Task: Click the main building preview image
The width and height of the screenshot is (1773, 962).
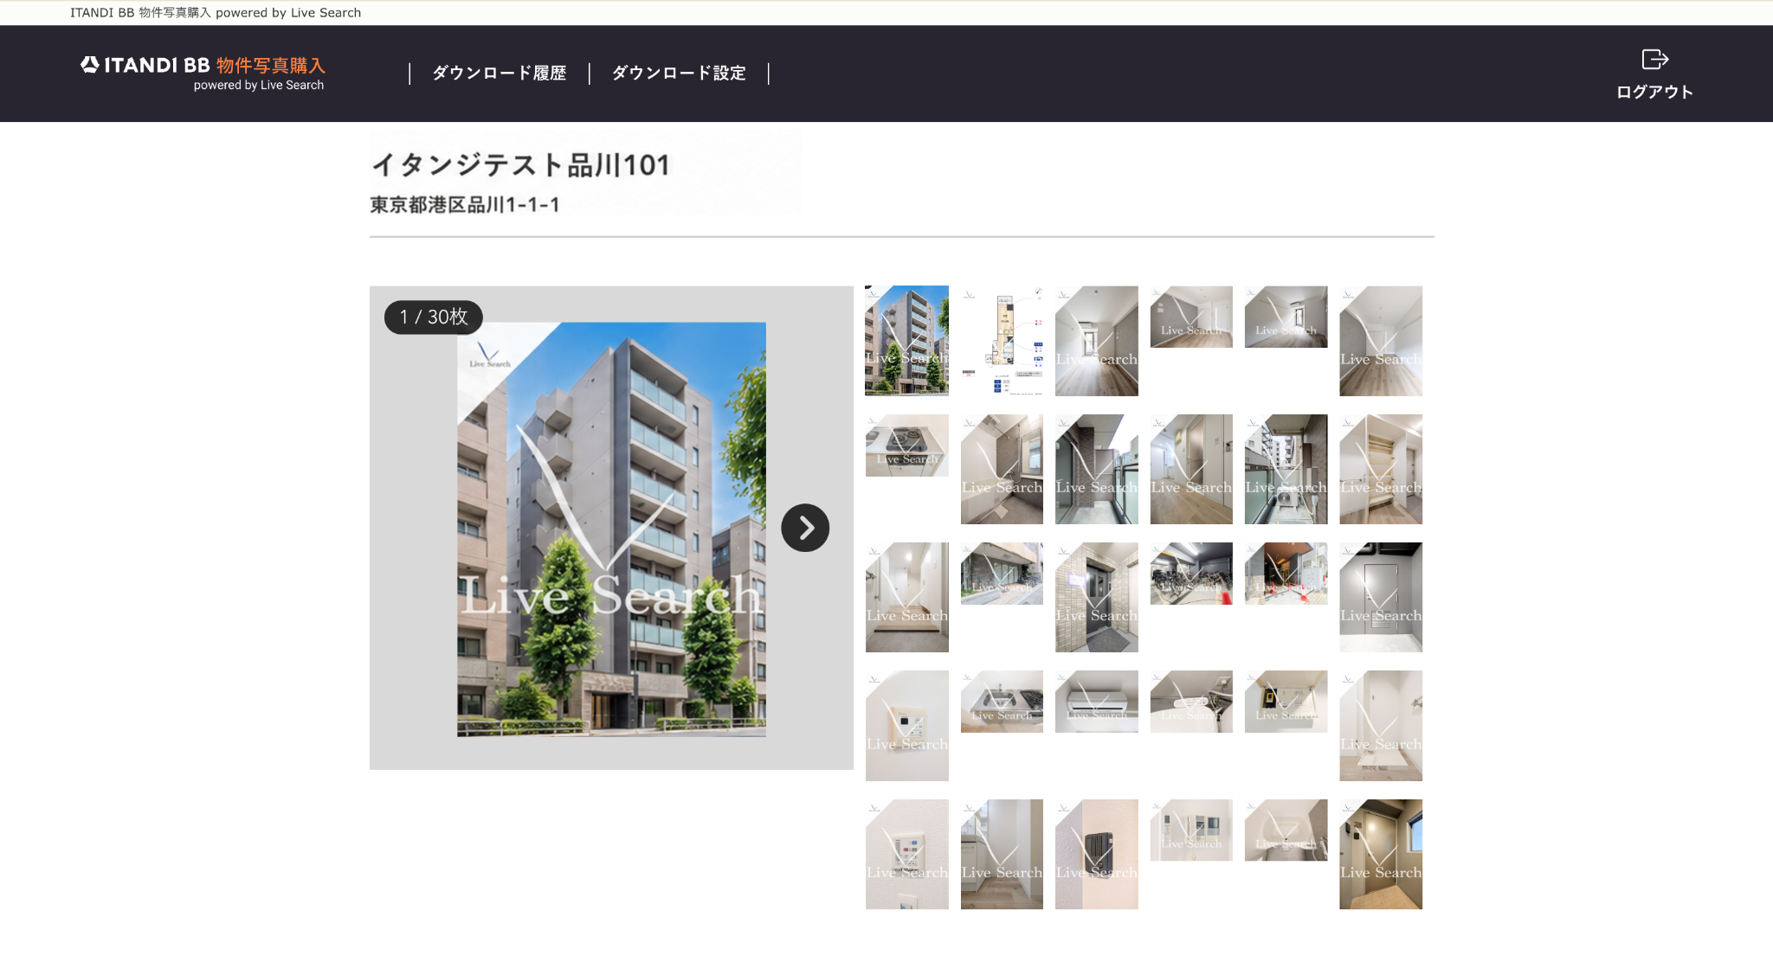Action: 611,529
